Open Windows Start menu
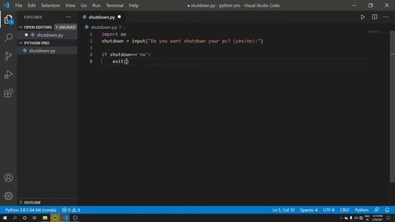Screen dimensions: 395x222 pos(5,218)
